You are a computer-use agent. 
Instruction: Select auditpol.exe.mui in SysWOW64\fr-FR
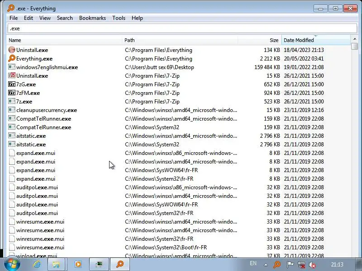pyautogui.click(x=37, y=205)
